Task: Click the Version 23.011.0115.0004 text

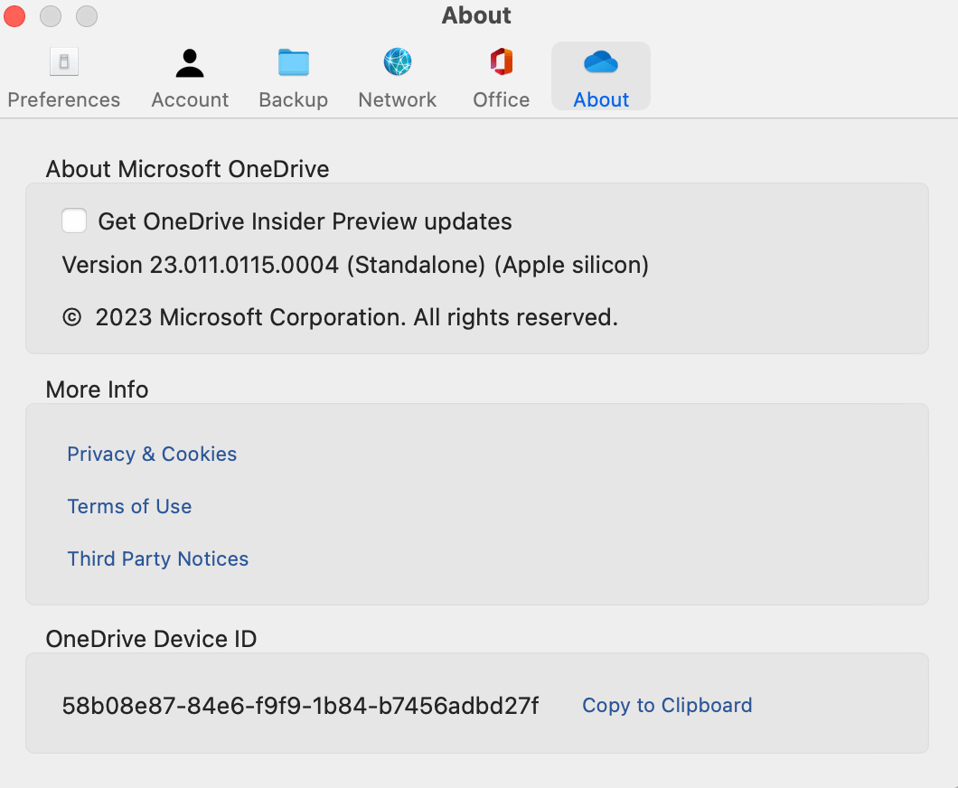Action: click(x=355, y=265)
